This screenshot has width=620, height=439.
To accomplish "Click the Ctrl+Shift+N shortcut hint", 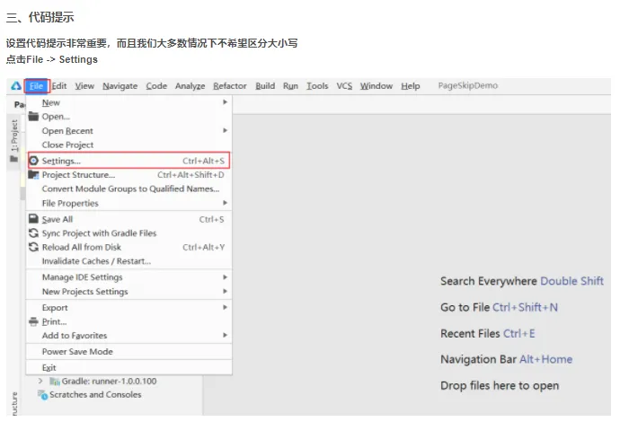I will pos(525,307).
